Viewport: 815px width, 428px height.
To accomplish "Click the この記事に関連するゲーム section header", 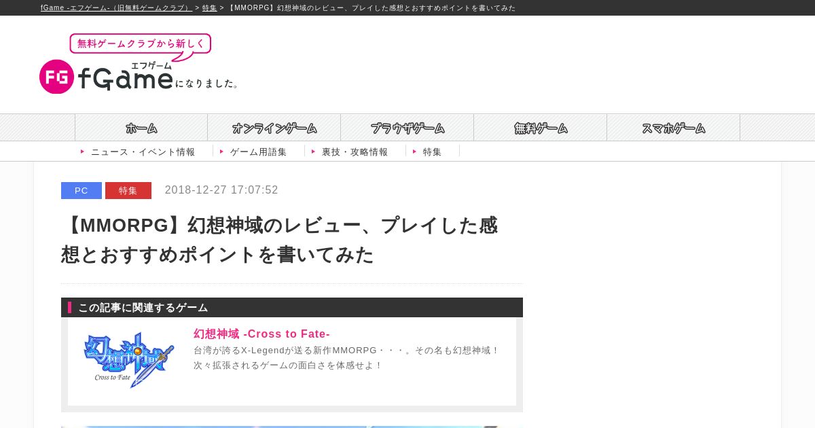I will pyautogui.click(x=292, y=307).
